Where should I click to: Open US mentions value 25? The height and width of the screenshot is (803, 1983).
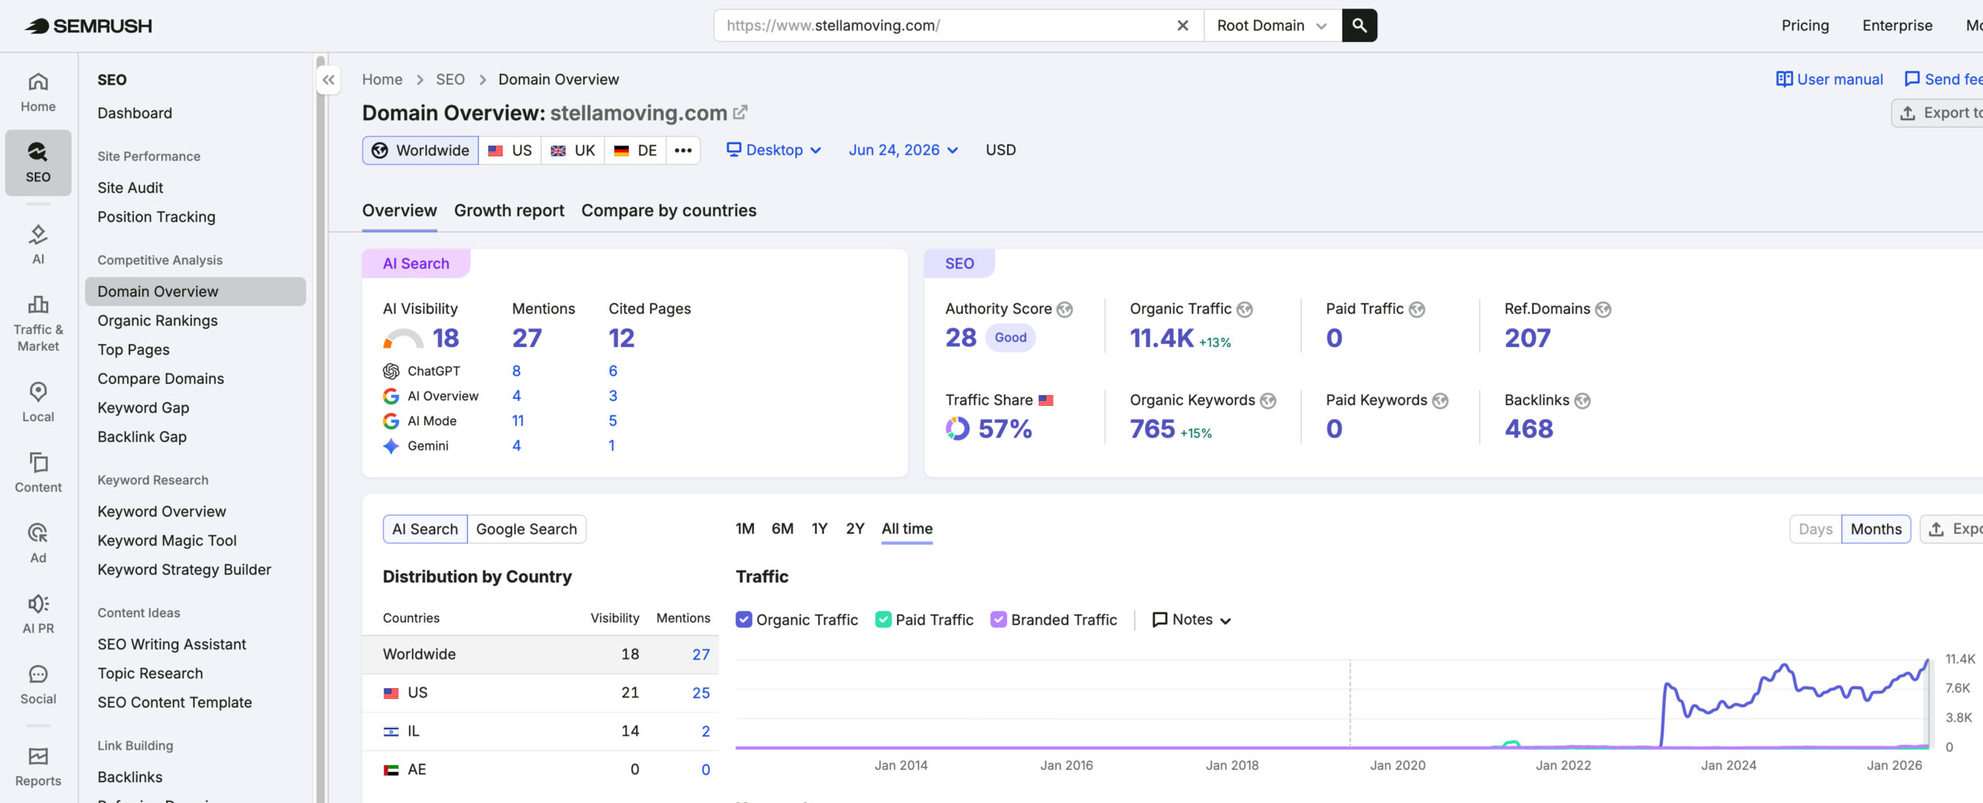tap(701, 693)
